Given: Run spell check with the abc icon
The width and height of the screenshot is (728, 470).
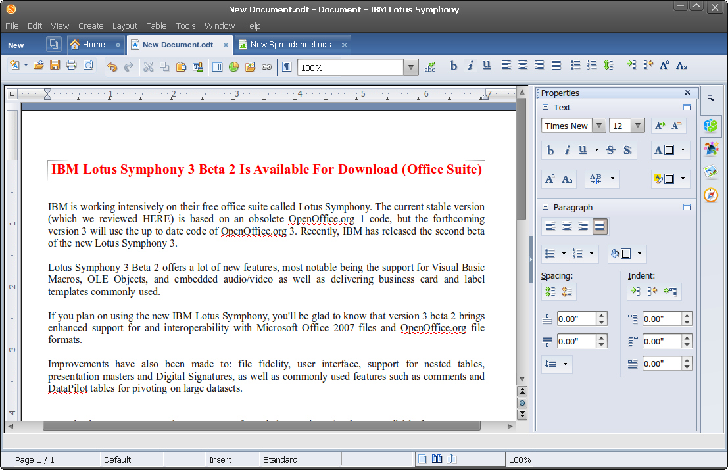Looking at the screenshot, I should tap(430, 67).
